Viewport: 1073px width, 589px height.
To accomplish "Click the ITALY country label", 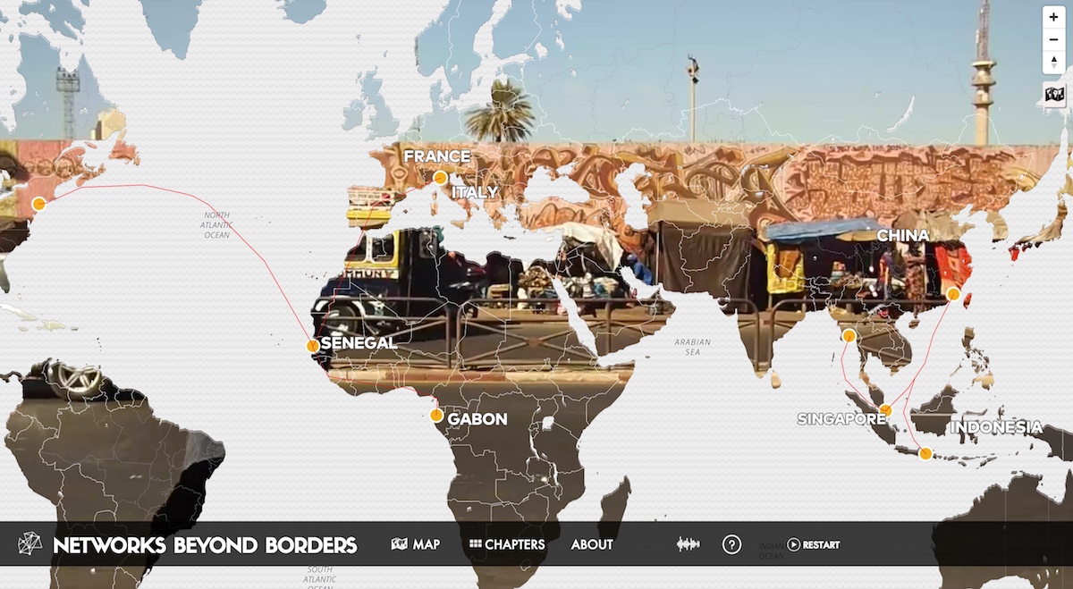I will 475,192.
